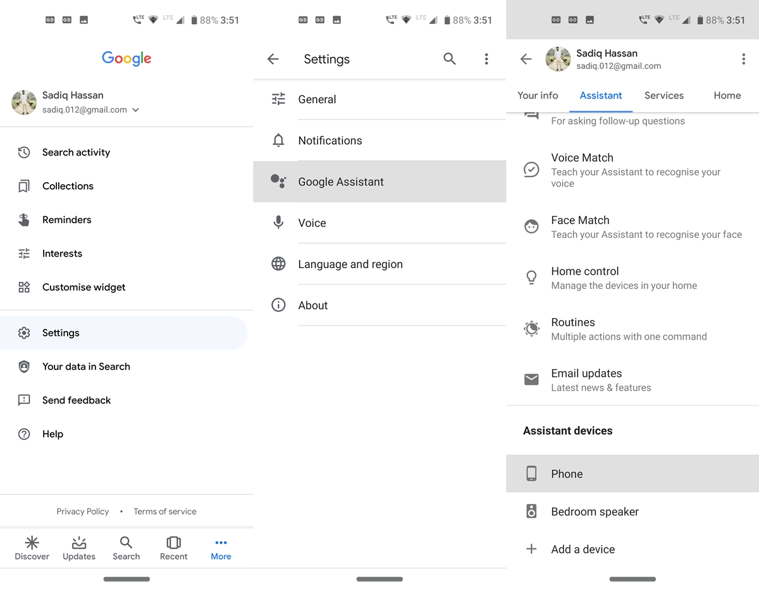Screen dimensions: 759x590
Task: Tap the Reminders finger icon
Action: 24,219
